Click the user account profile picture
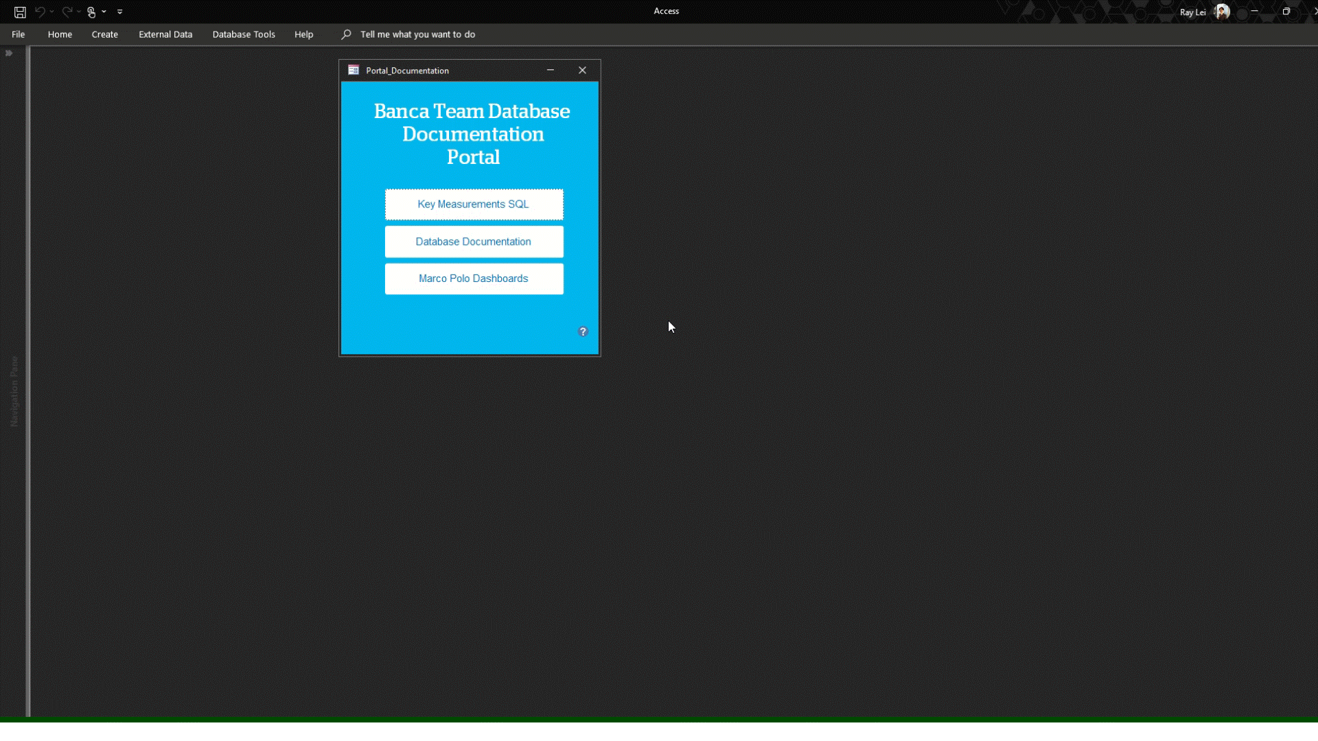This screenshot has height=741, width=1318. pyautogui.click(x=1222, y=12)
